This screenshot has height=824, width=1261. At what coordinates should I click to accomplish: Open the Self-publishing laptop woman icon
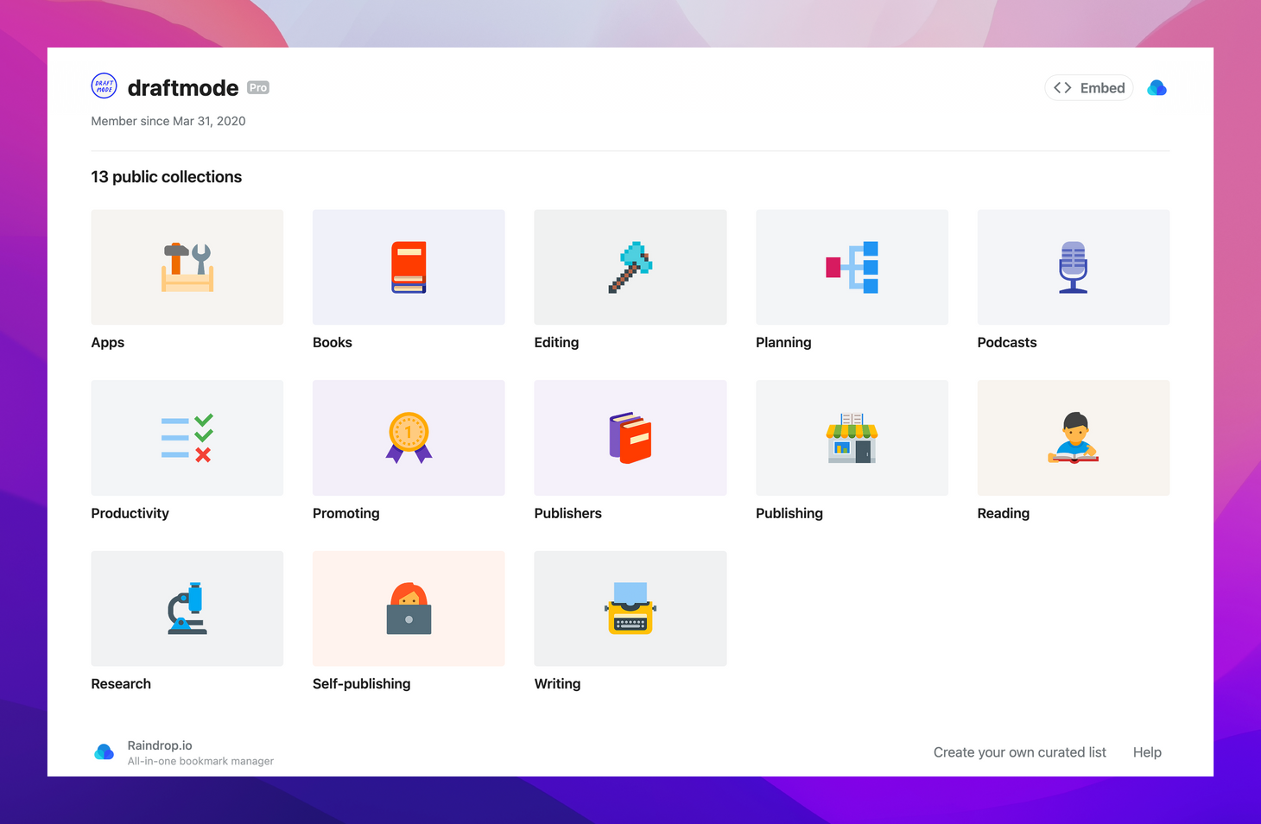tap(409, 608)
